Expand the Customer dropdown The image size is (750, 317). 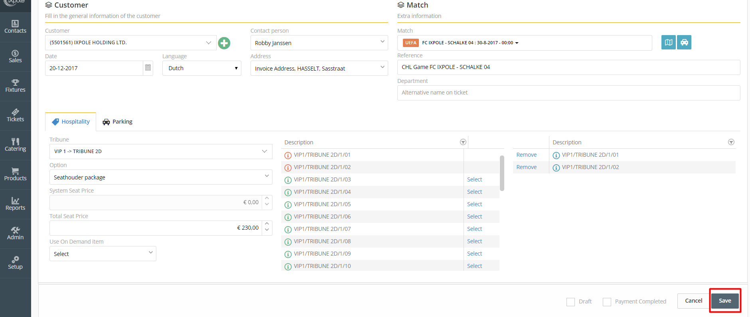tap(131, 43)
